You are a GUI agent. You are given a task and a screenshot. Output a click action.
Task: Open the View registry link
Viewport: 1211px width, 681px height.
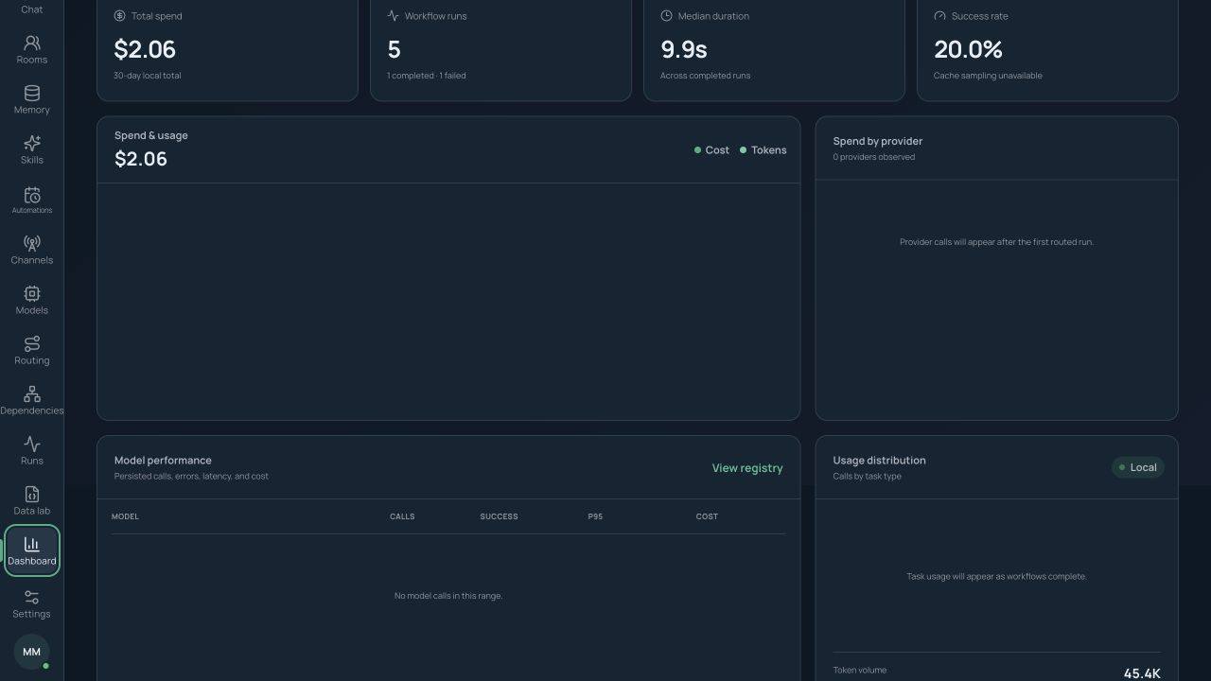coord(747,468)
